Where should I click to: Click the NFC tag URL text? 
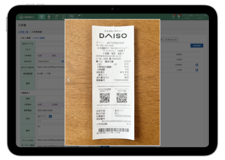[51, 67]
